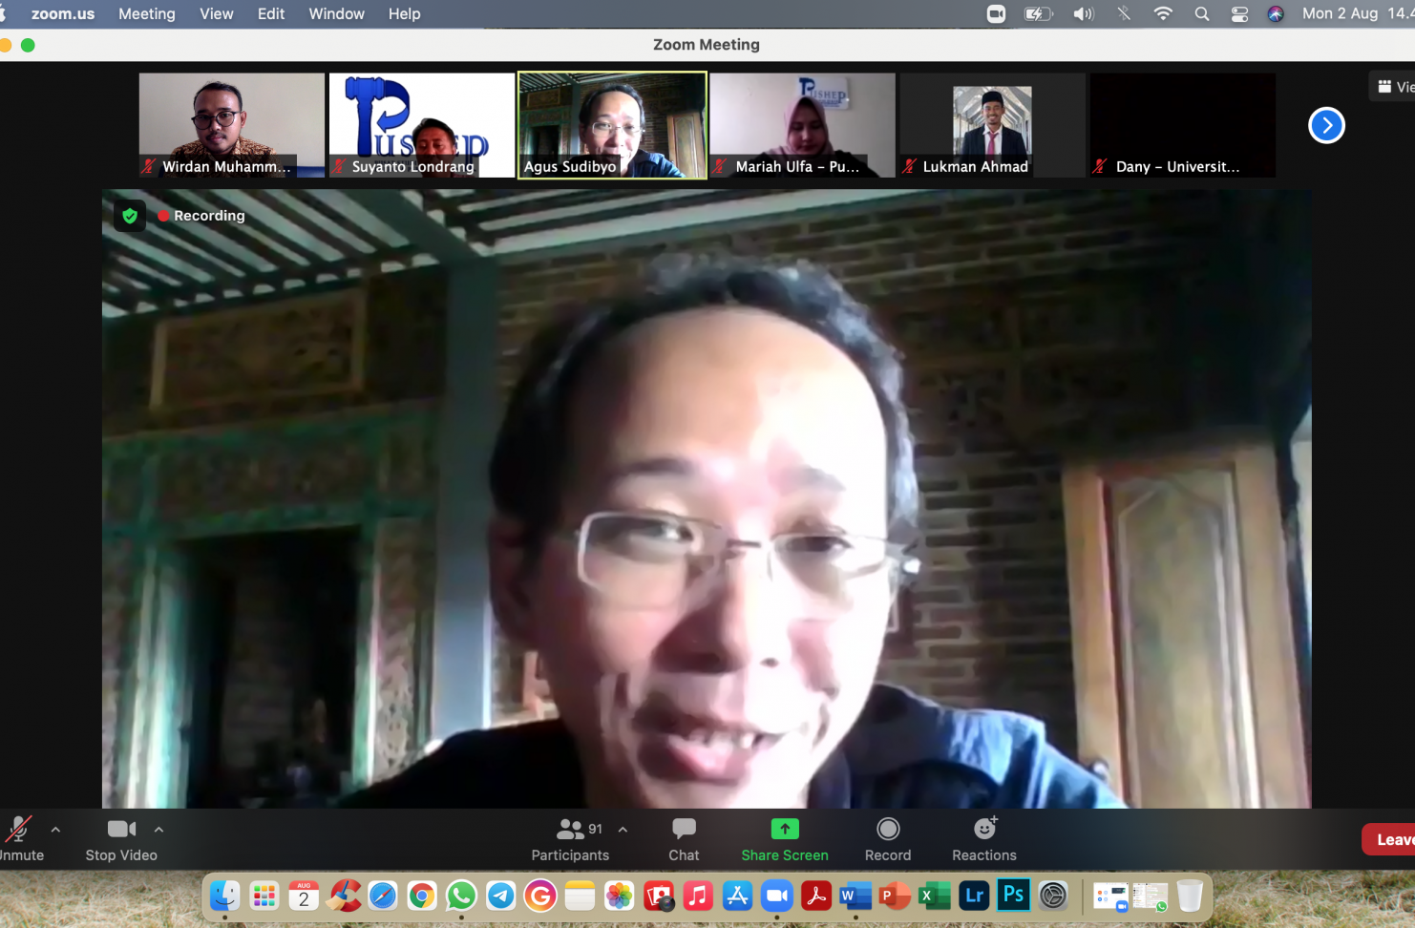
Task: Open the View layout button
Action: click(1394, 87)
